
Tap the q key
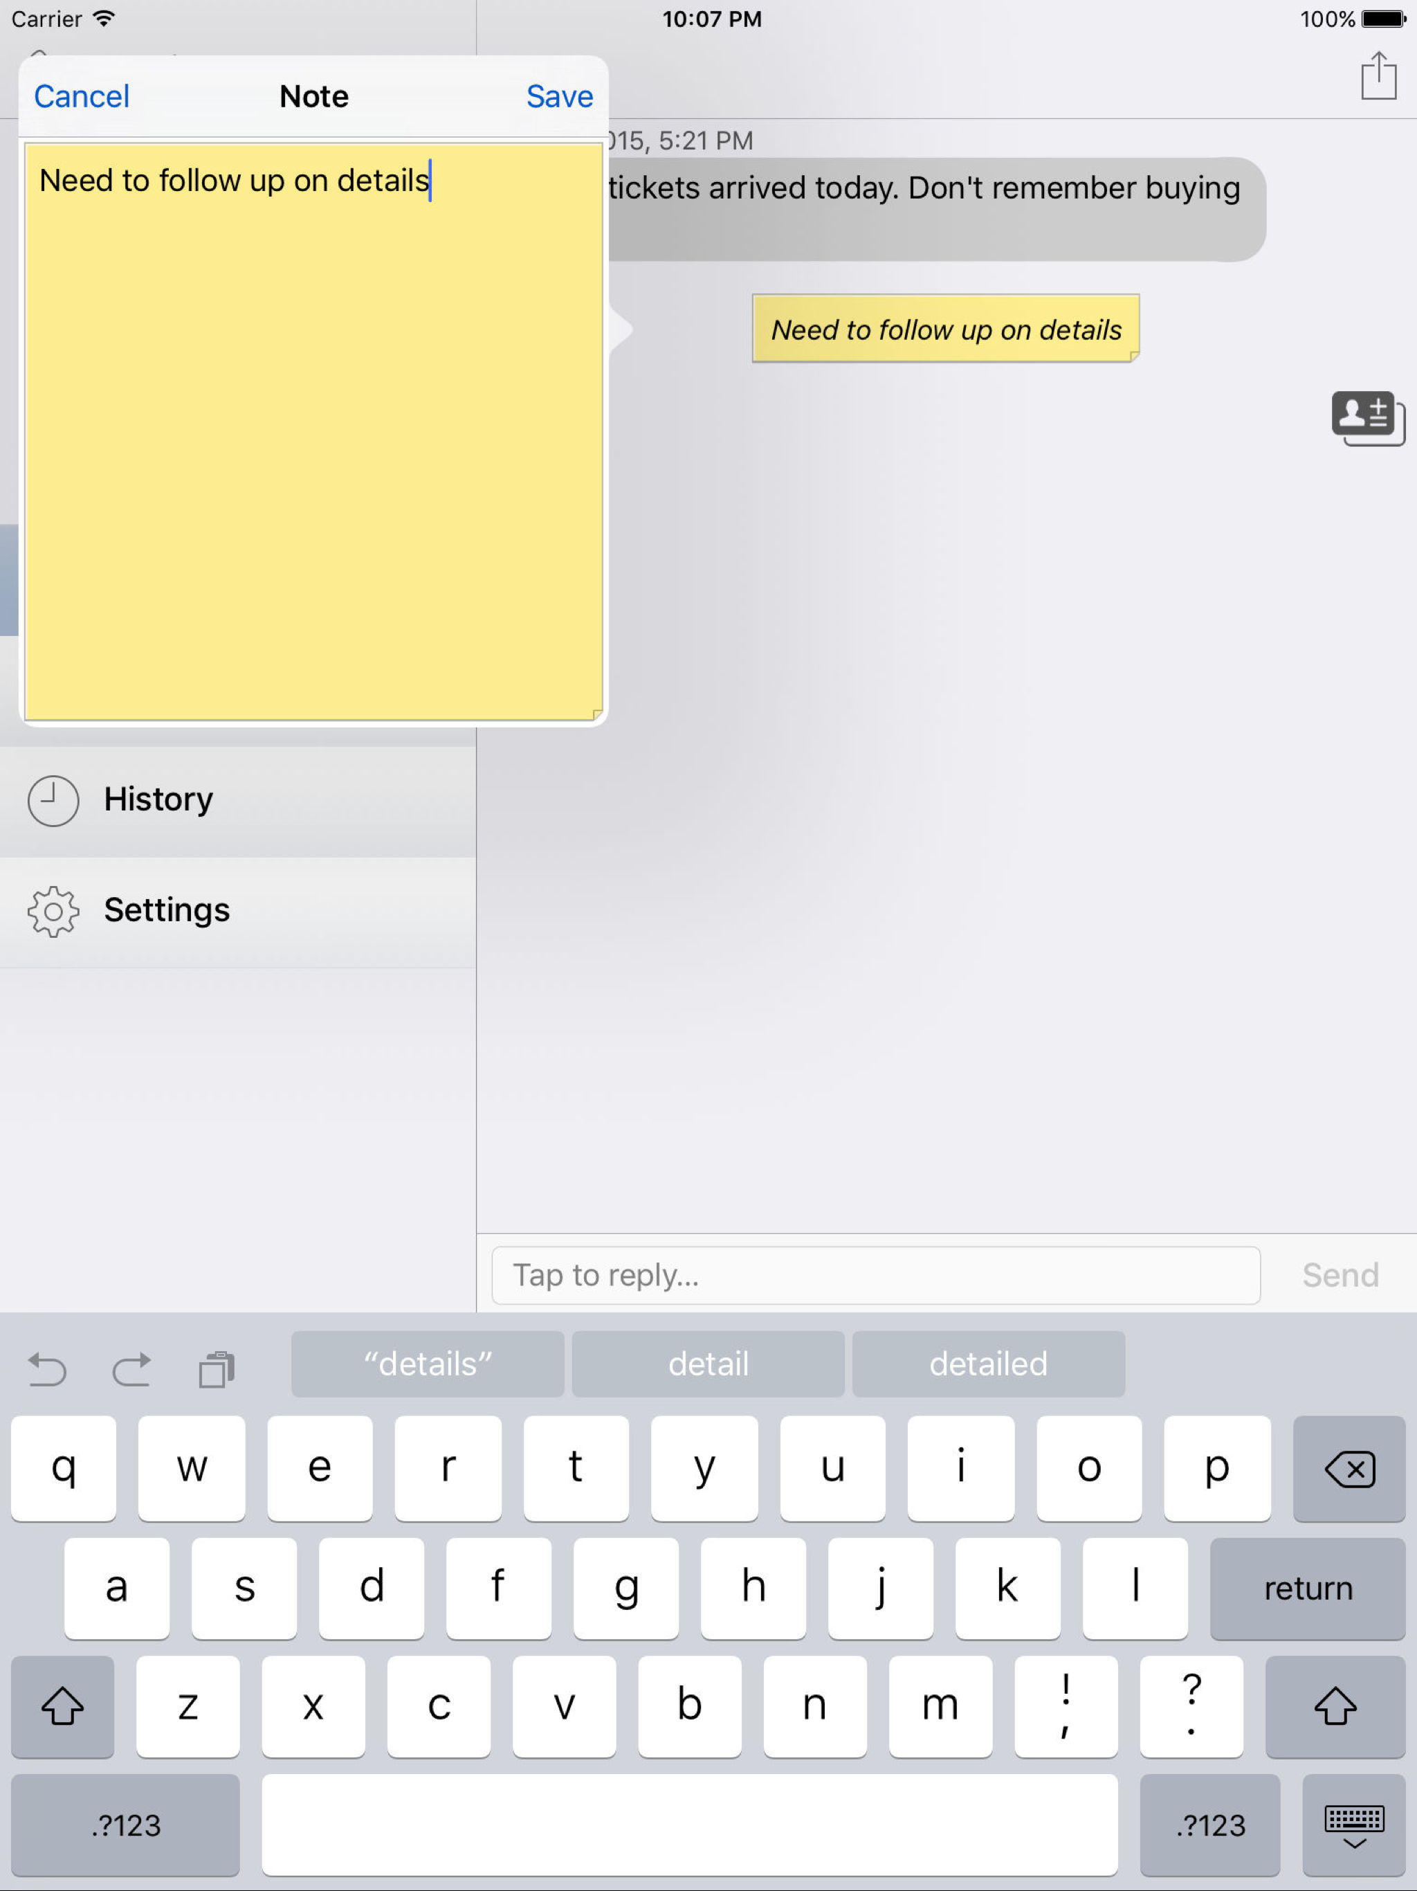tap(64, 1469)
